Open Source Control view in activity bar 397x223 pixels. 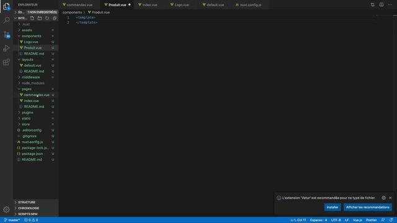[6, 34]
